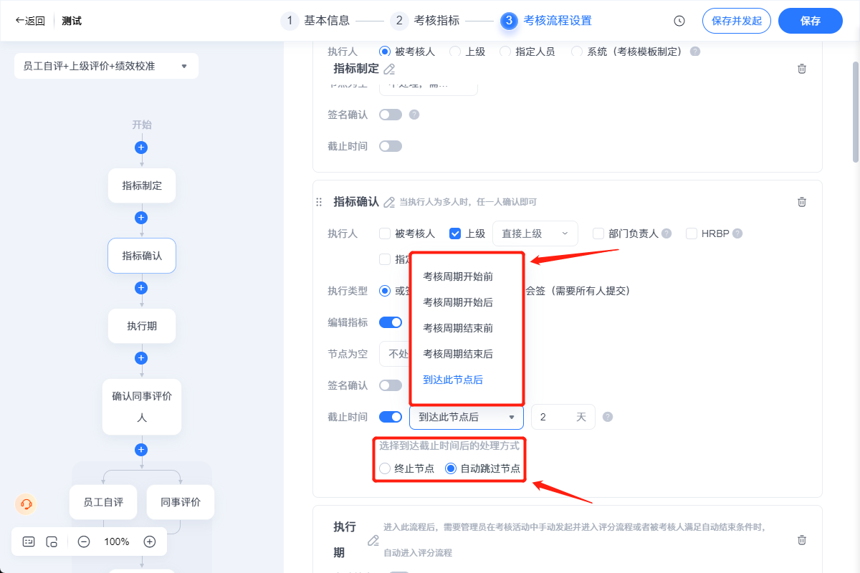Click the 100% zoom level control
Screen dimensions: 860x573
coord(117,542)
